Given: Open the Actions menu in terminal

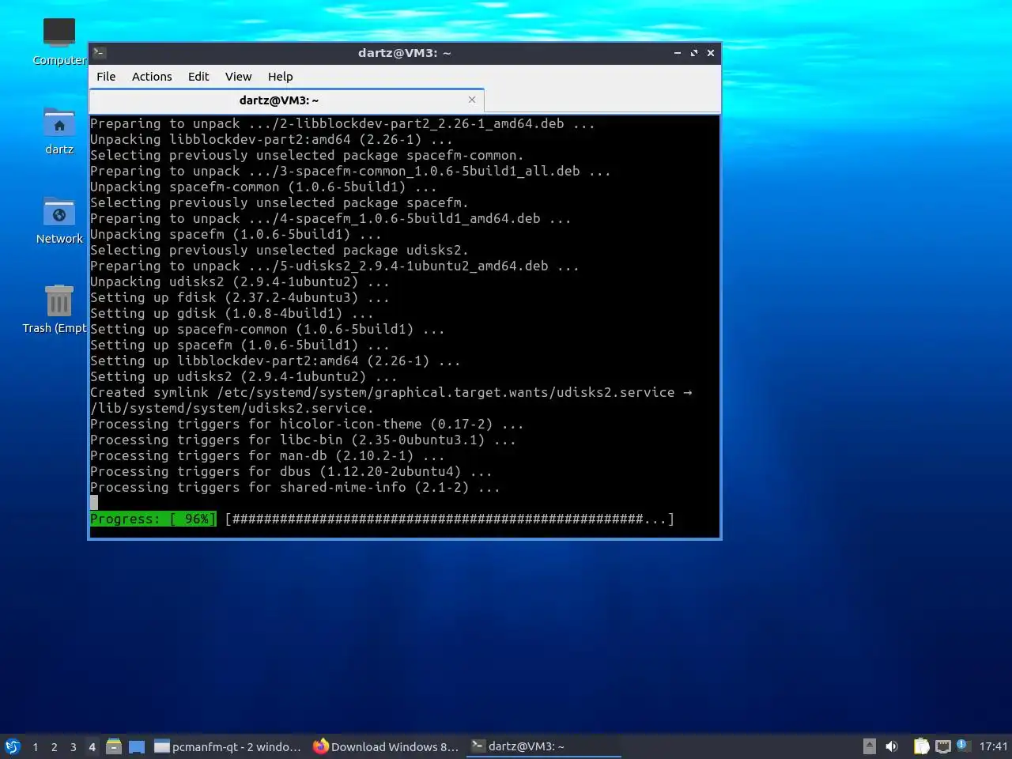Looking at the screenshot, I should (x=152, y=77).
